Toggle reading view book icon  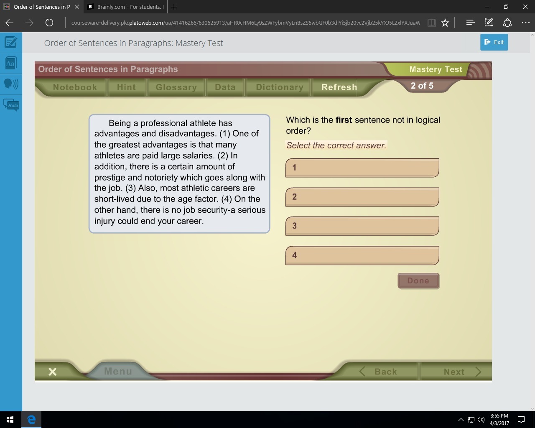click(x=432, y=23)
